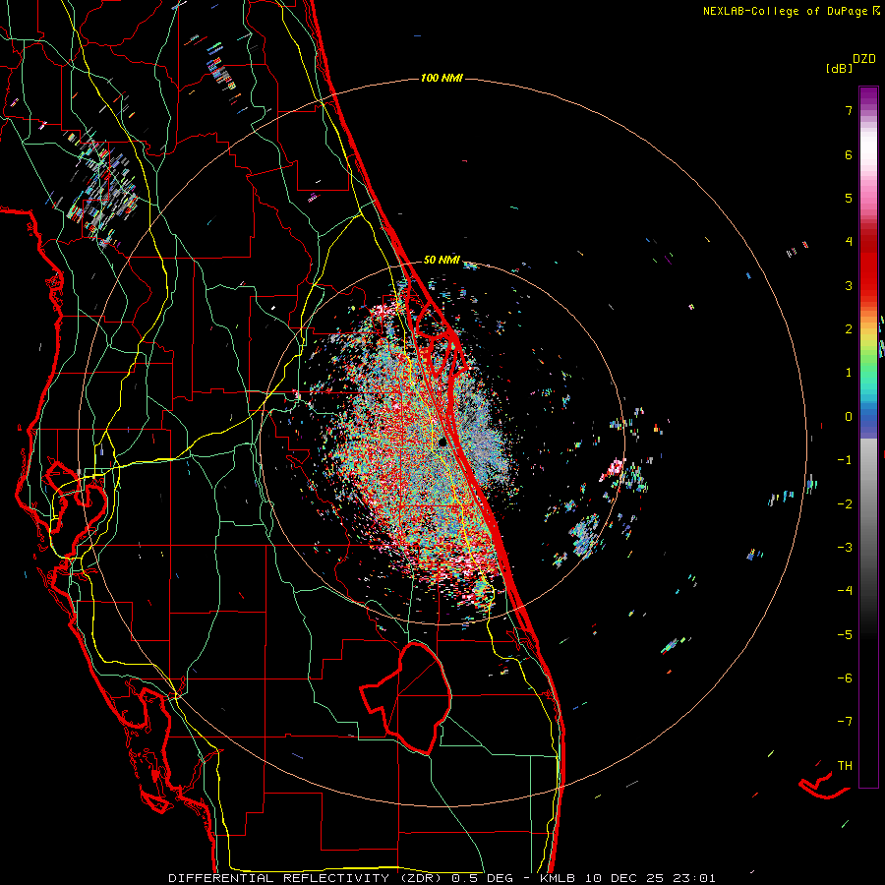The height and width of the screenshot is (885, 885).
Task: Click the [dB] units label
Action: tap(840, 68)
